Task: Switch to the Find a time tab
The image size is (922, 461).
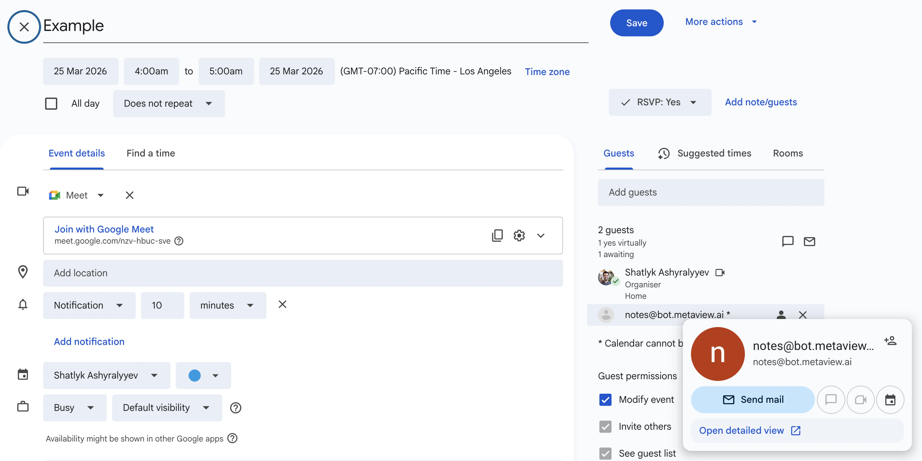Action: pos(150,153)
